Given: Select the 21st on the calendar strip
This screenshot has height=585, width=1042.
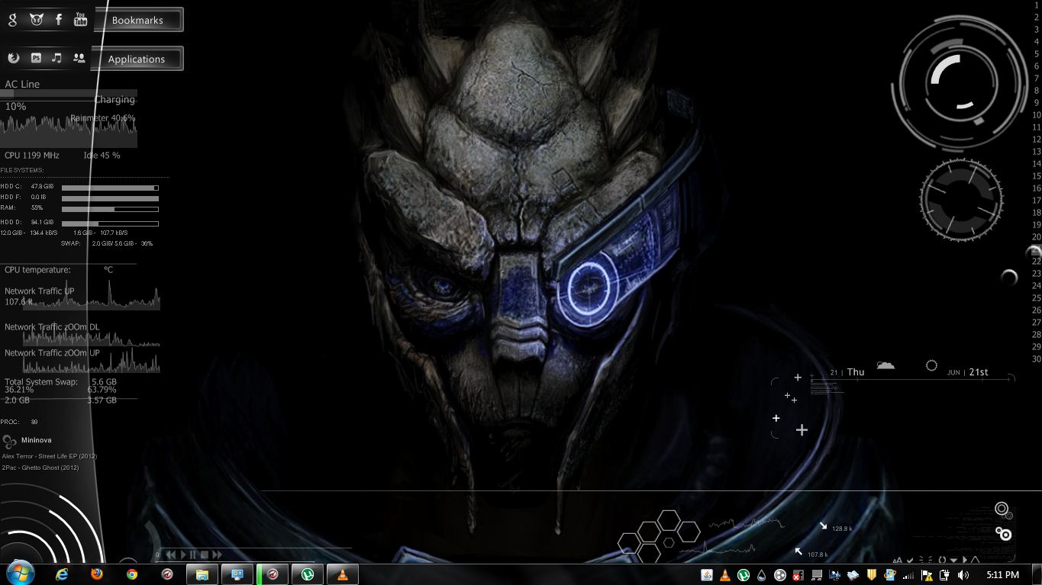Looking at the screenshot, I should pyautogui.click(x=979, y=372).
